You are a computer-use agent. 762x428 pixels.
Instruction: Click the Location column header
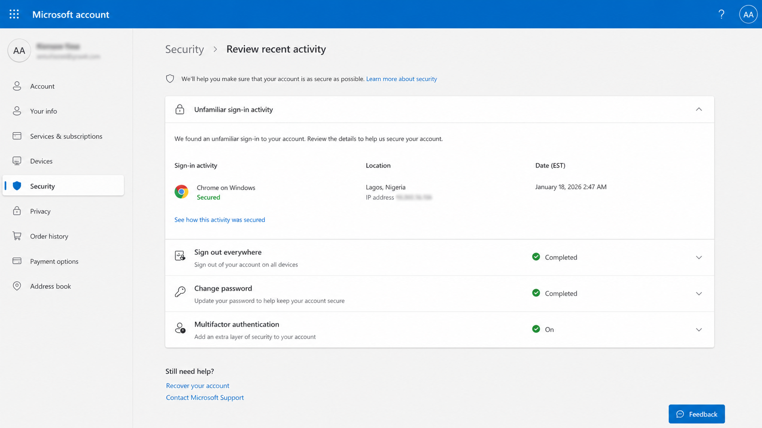pyautogui.click(x=378, y=166)
